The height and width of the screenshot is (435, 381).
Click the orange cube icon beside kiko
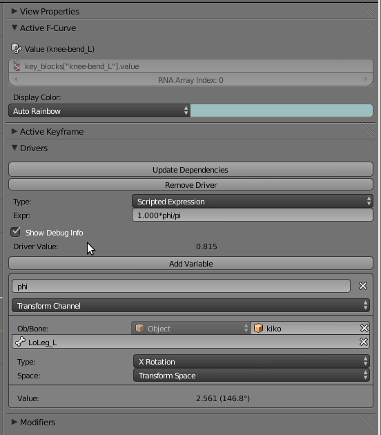click(258, 328)
